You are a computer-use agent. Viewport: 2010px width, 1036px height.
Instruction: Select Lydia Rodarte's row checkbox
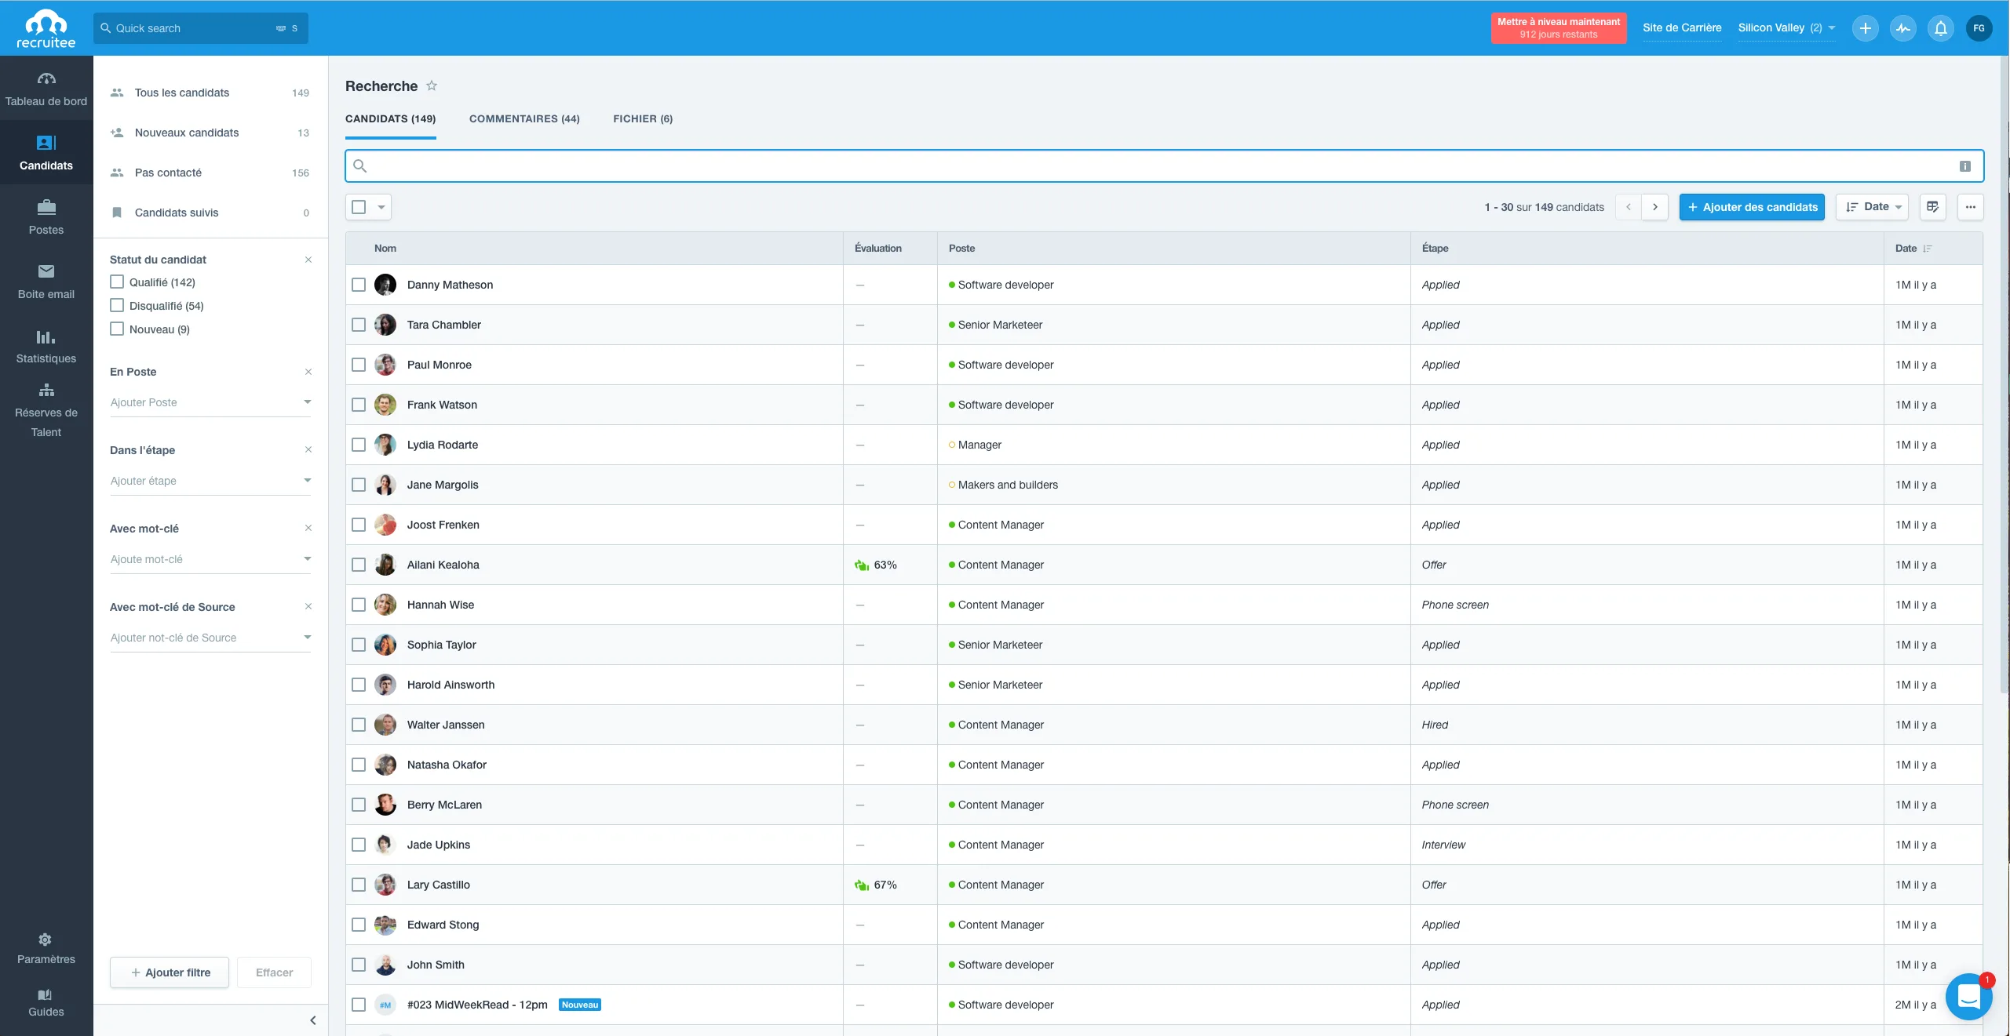359,445
